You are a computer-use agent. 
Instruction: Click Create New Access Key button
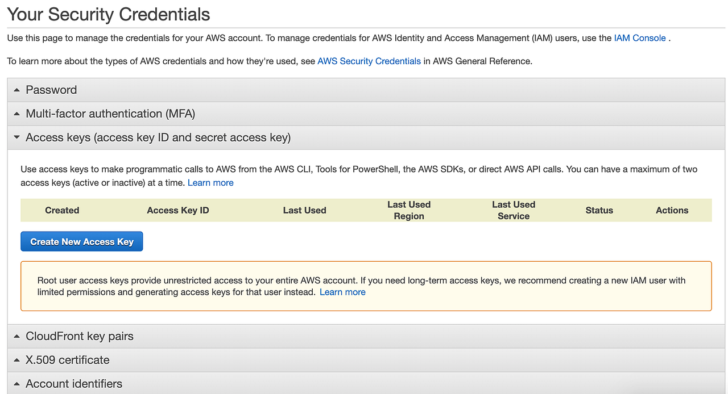pos(82,242)
